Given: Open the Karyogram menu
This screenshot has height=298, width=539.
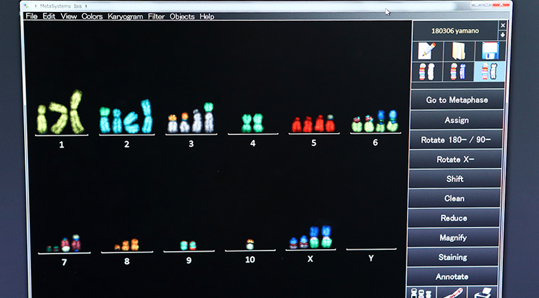Looking at the screenshot, I should [125, 16].
